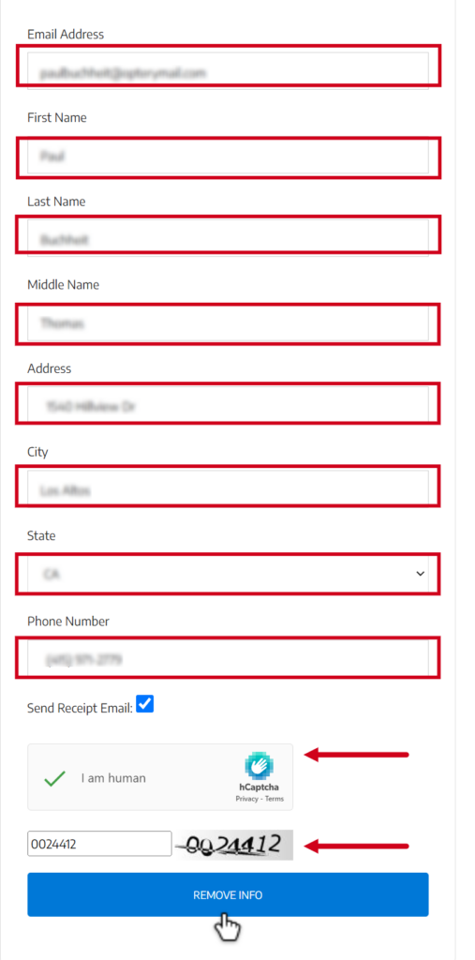
Task: Click the Send Receipt Email label
Action: point(80,709)
